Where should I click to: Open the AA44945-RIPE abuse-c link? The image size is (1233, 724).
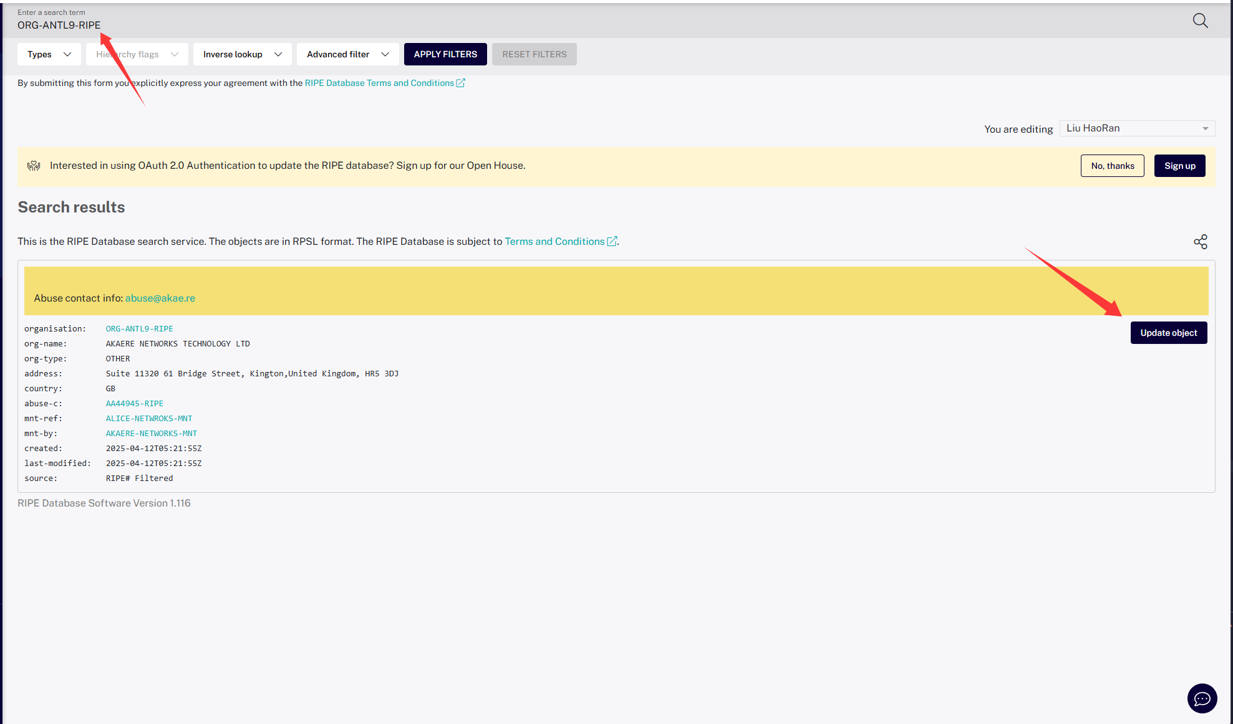(134, 403)
